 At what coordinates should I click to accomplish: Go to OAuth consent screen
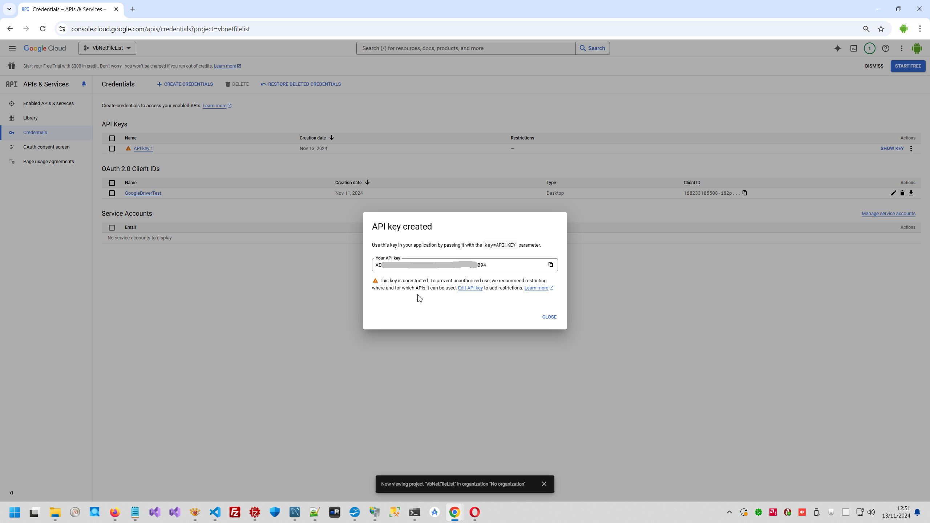[x=46, y=147]
